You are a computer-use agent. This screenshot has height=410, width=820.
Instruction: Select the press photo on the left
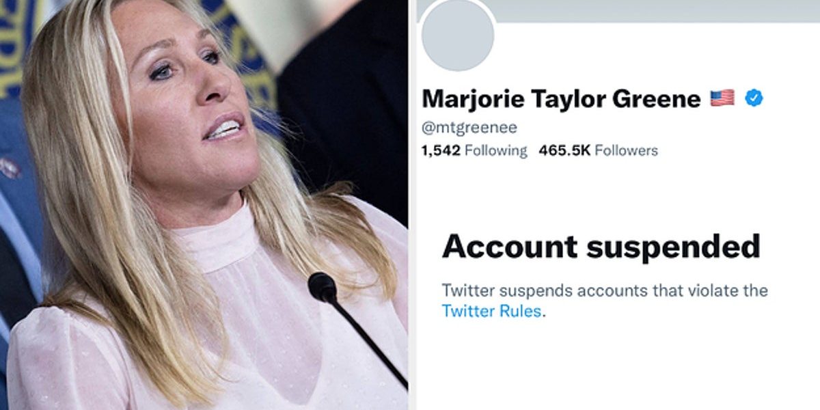point(204,205)
